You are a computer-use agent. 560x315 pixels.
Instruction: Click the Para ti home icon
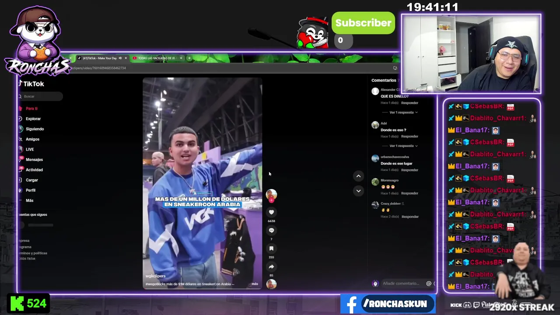20,108
